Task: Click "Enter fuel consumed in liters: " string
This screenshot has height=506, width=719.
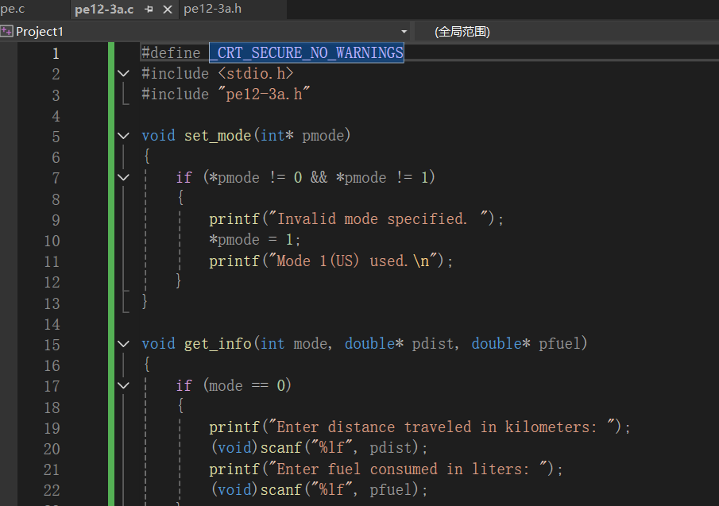Action: pyautogui.click(x=408, y=469)
